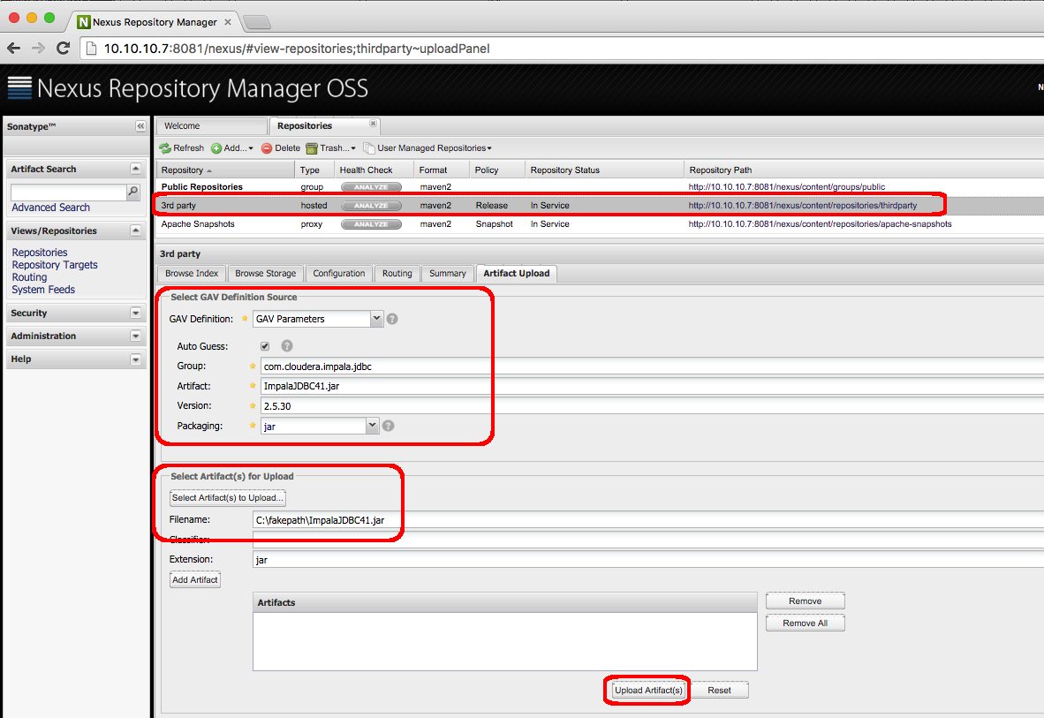The width and height of the screenshot is (1044, 718).
Task: Click the Version input field
Action: (652, 406)
